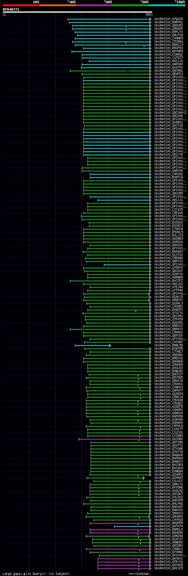This screenshot has height=576, width=188.
Task: Select the UniRef100_B5VRL5 label
Action: 169,232
